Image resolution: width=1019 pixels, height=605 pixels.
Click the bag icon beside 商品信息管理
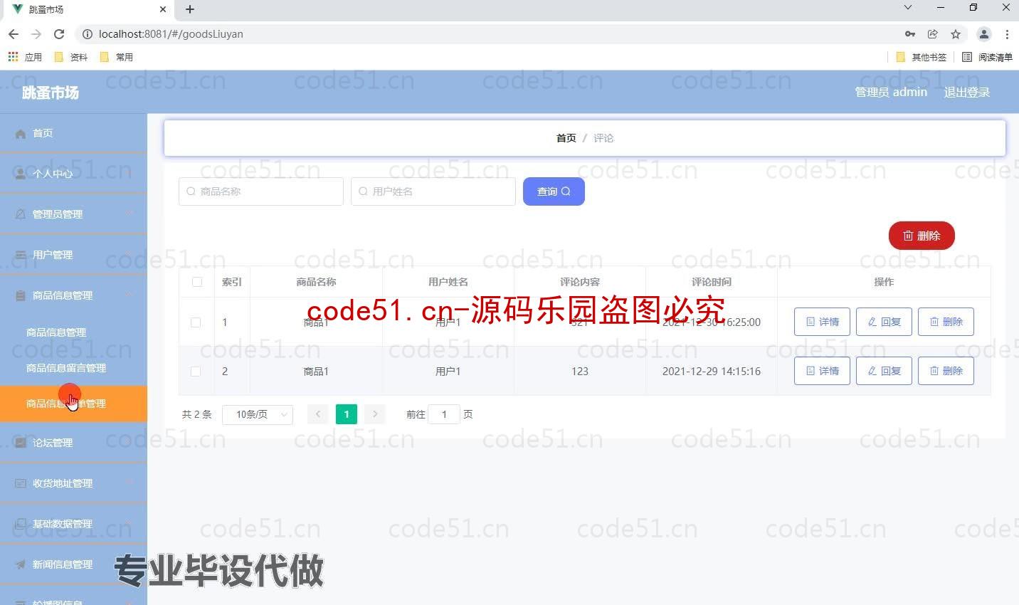pos(20,295)
